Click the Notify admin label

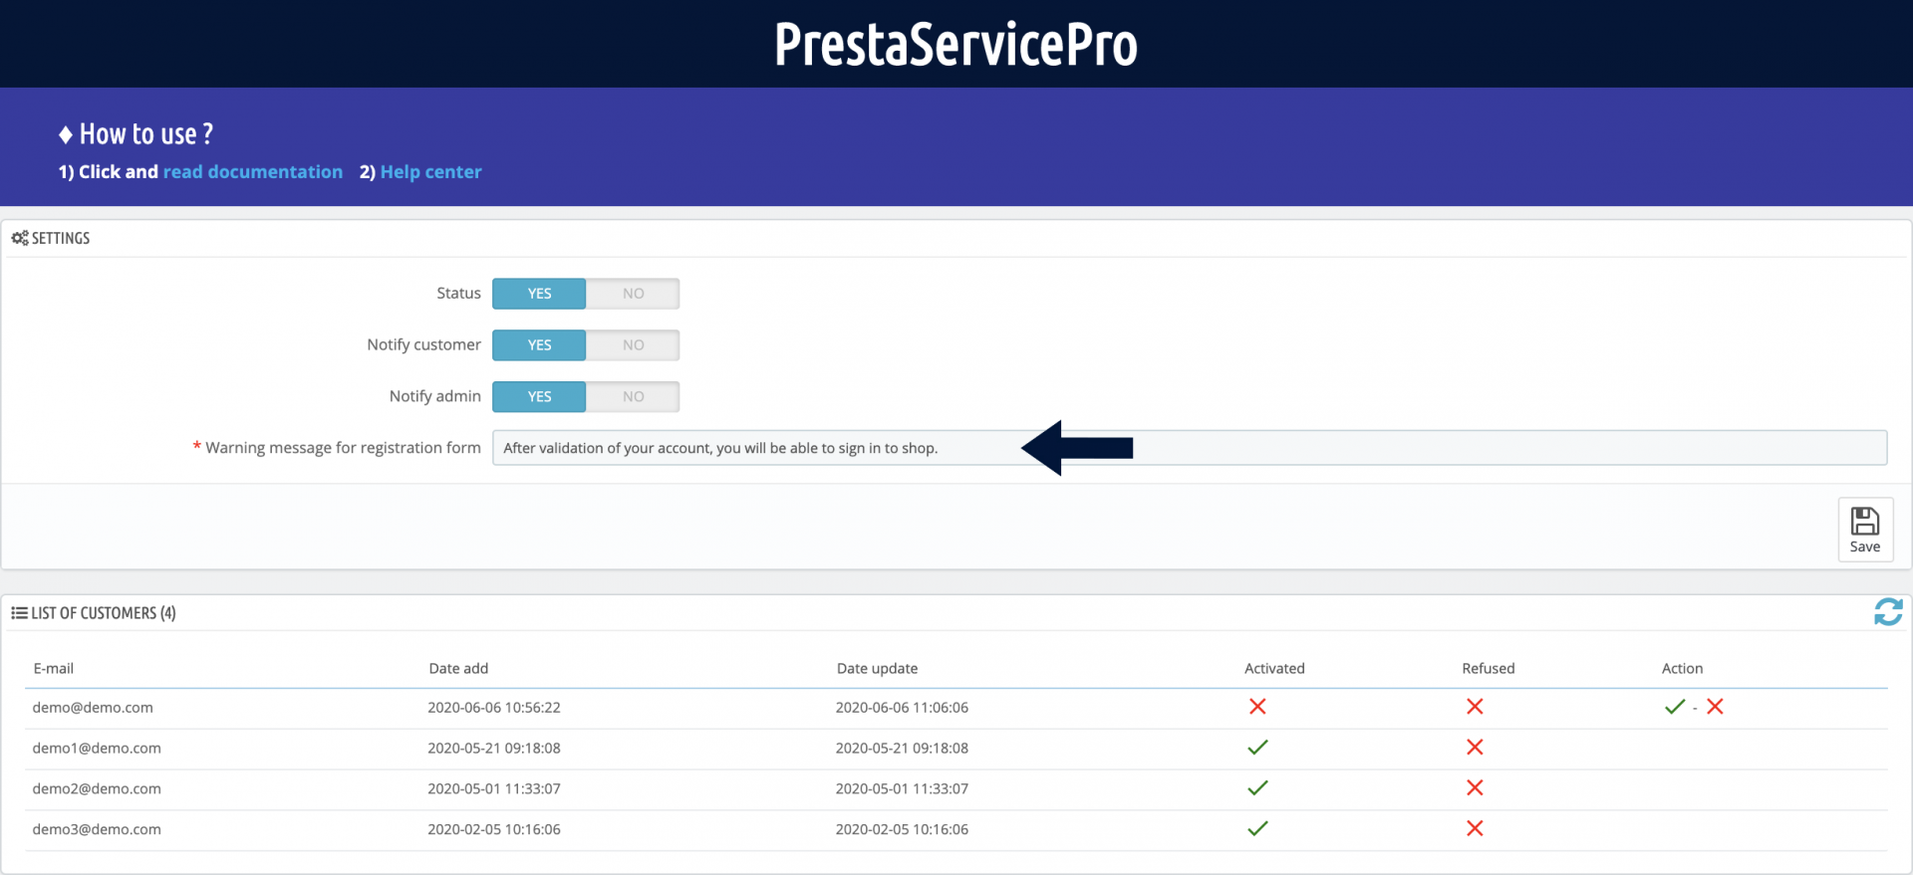pos(434,396)
